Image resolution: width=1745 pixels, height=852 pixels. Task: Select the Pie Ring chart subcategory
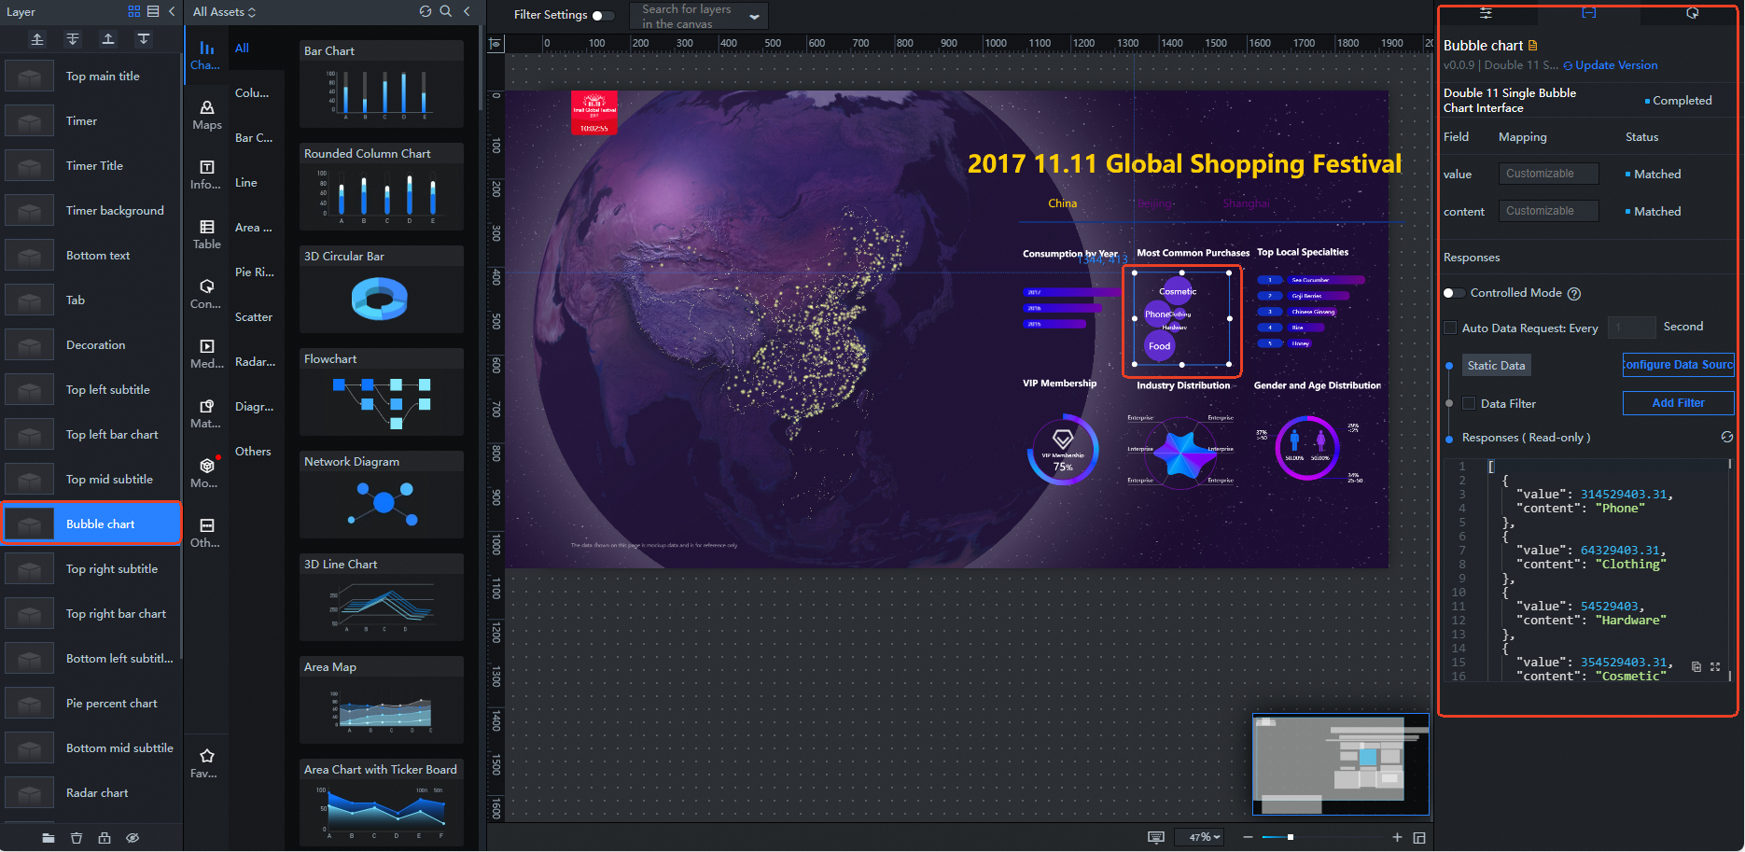point(254,272)
